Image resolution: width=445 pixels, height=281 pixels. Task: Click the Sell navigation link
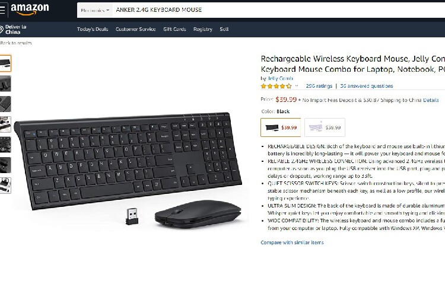[224, 29]
